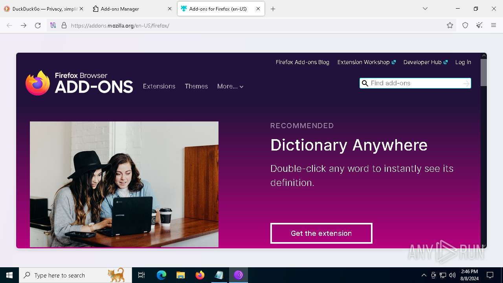Click the network tray icon

(x=443, y=275)
